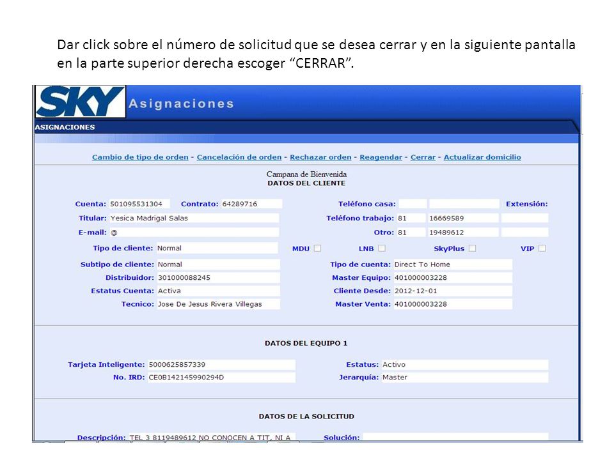Click the SKY logo
Image resolution: width=614 pixels, height=460 pixels.
(81, 102)
